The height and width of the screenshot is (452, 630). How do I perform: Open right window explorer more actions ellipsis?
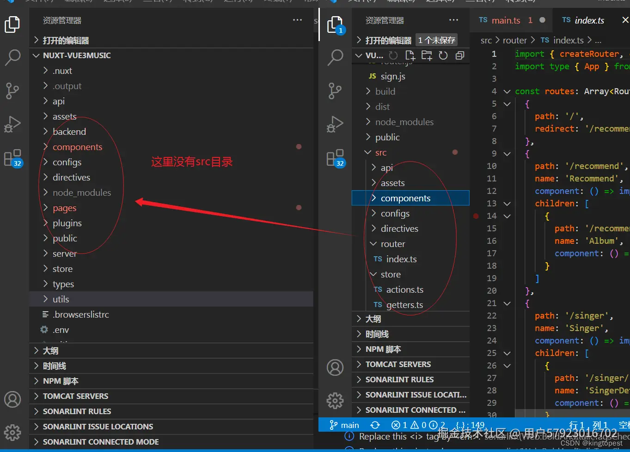pos(453,20)
